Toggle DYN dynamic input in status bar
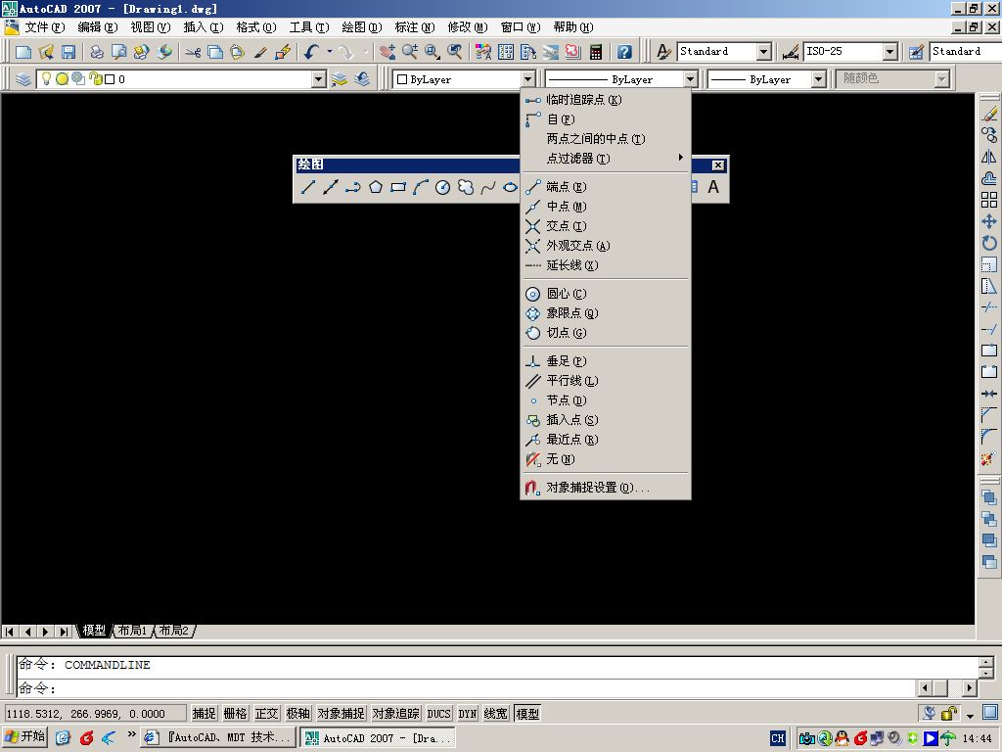The width and height of the screenshot is (1002, 752). click(x=468, y=713)
